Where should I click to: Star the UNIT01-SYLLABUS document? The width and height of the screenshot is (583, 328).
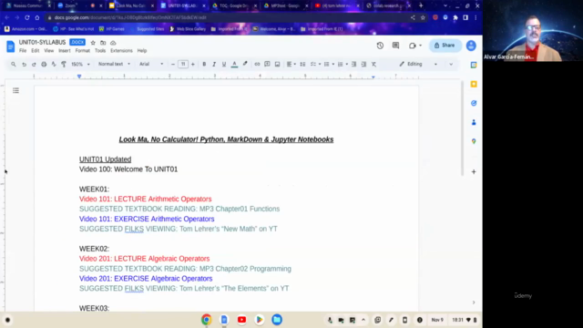[93, 43]
